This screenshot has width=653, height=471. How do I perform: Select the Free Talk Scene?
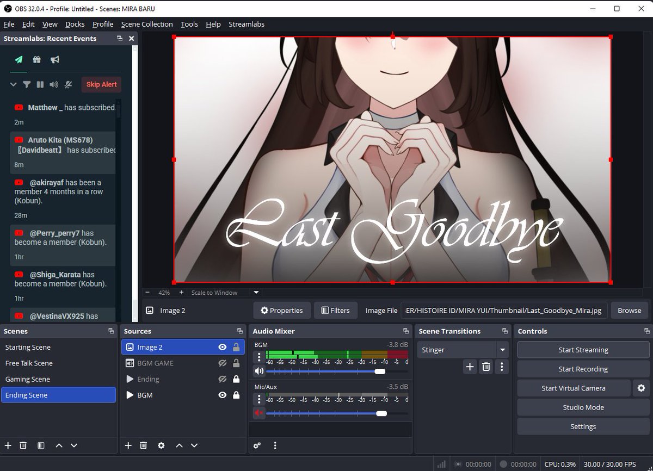click(x=59, y=363)
